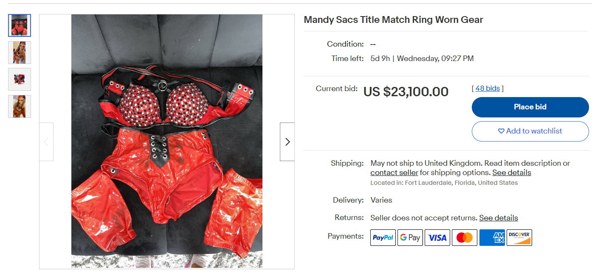
Task: Click the Mastercard payment icon
Action: coord(465,237)
